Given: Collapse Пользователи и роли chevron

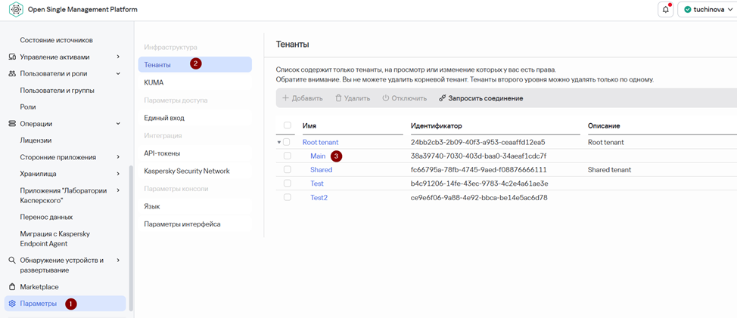Looking at the screenshot, I should 119,73.
